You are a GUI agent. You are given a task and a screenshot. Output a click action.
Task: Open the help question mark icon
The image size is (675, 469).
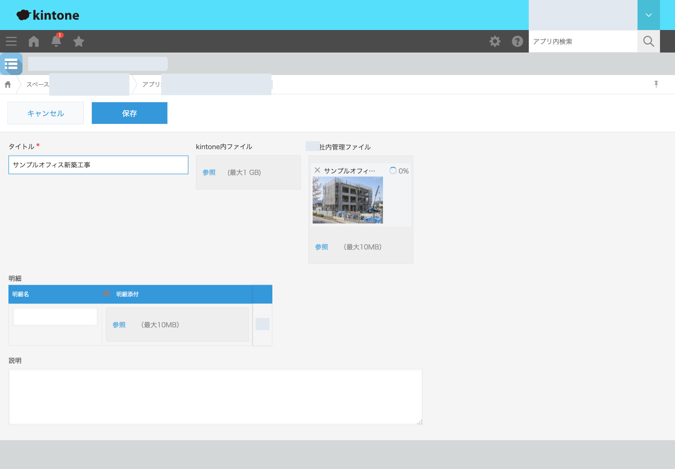517,41
